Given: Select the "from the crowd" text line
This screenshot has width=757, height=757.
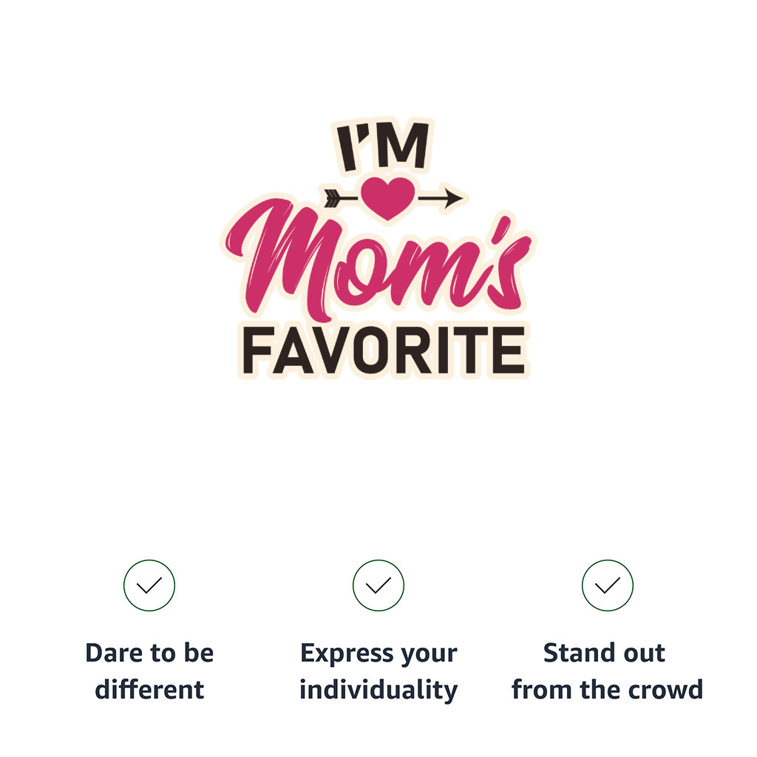Looking at the screenshot, I should (607, 690).
